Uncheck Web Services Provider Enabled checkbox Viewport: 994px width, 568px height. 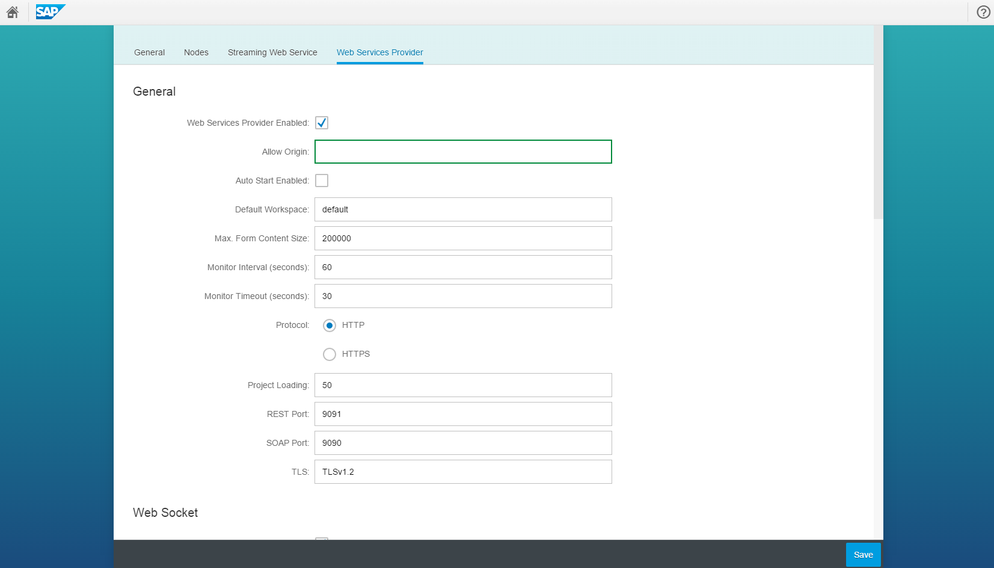point(322,123)
